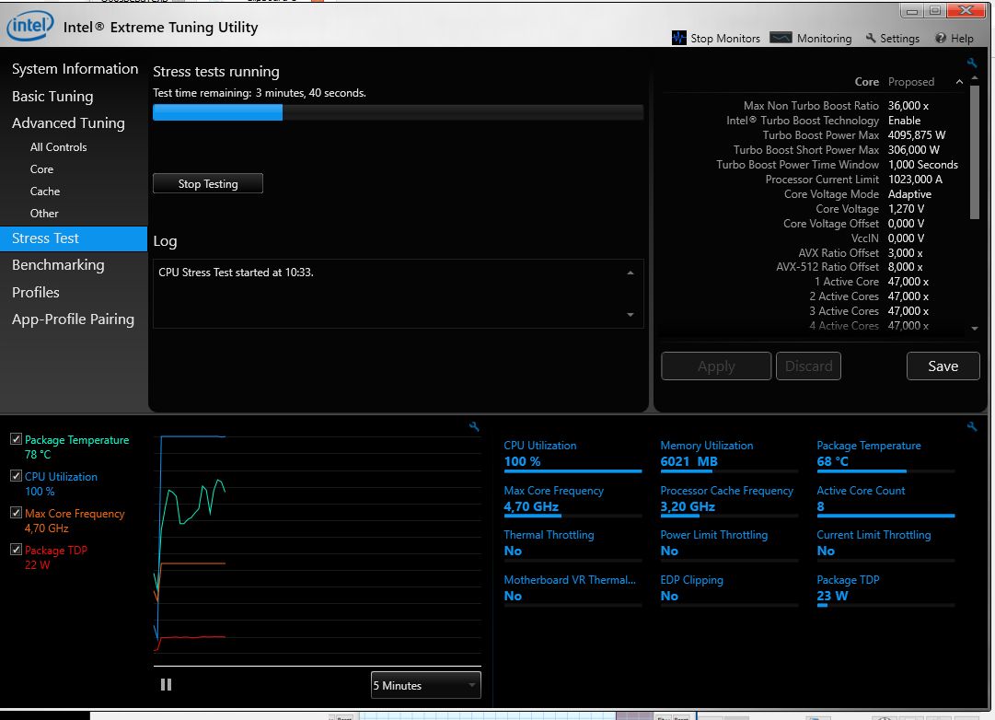Screen dimensions: 995x720
Task: Click settings list scroll down arrow
Action: click(975, 329)
